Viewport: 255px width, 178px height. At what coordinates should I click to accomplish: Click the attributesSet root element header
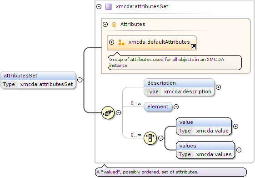(38, 76)
